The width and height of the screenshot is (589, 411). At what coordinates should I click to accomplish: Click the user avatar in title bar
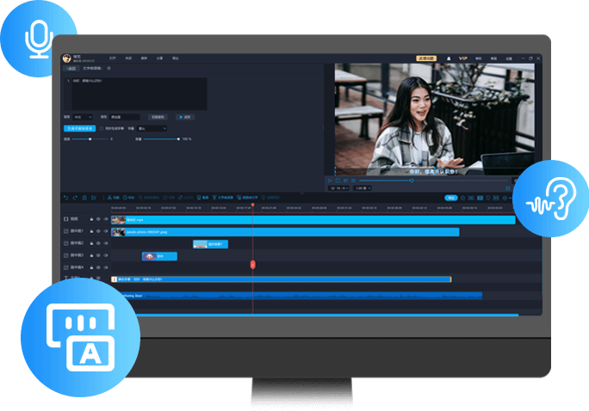[x=66, y=58]
